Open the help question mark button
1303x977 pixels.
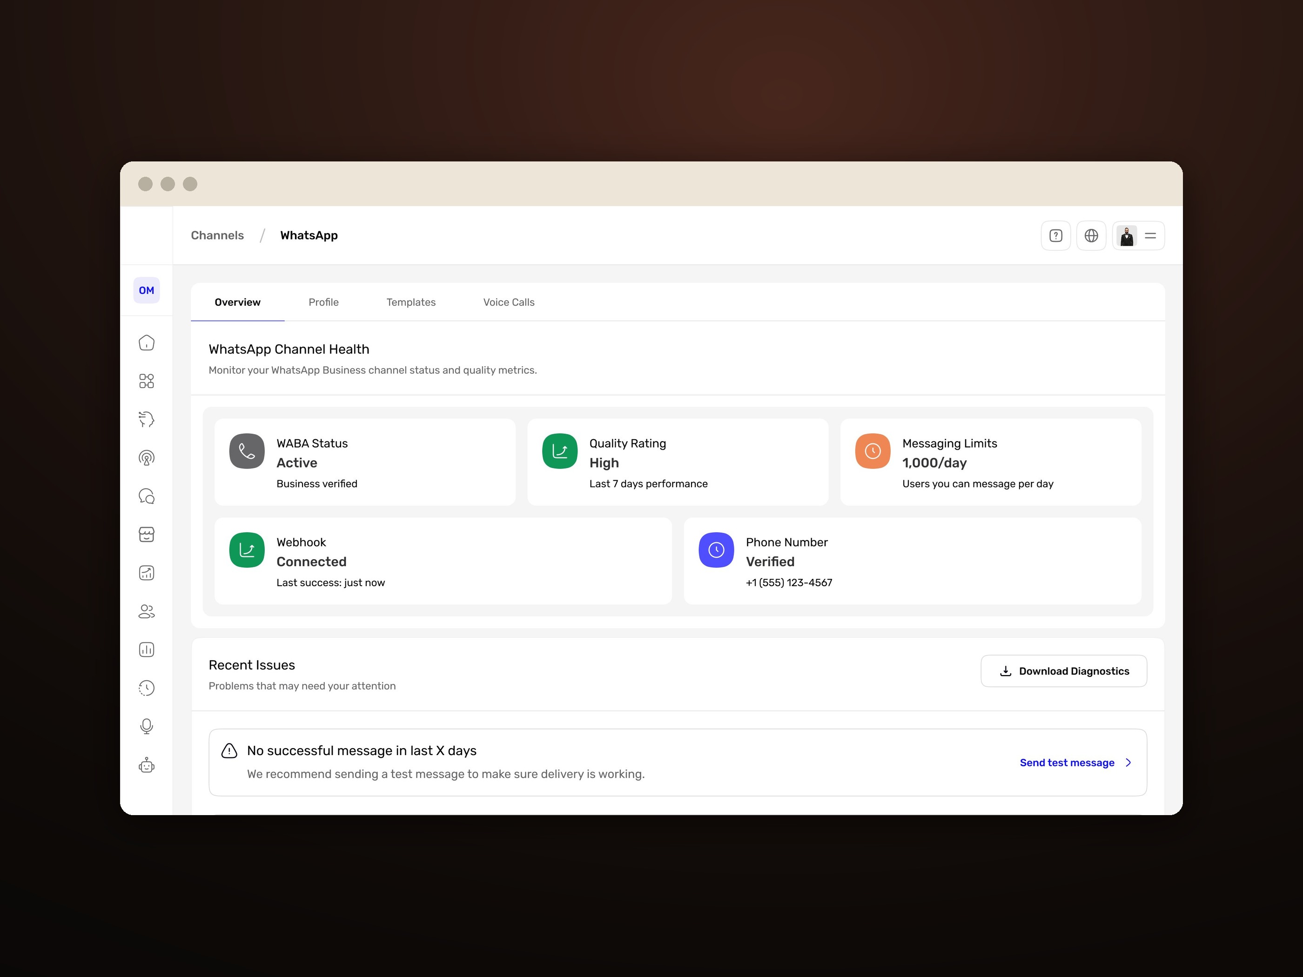click(1055, 235)
